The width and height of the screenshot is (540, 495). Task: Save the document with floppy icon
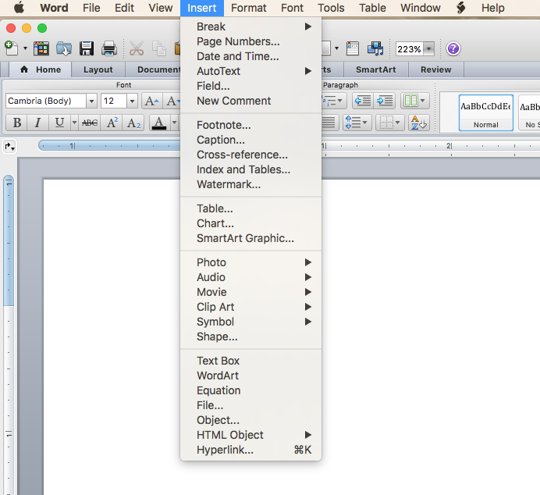pos(87,48)
